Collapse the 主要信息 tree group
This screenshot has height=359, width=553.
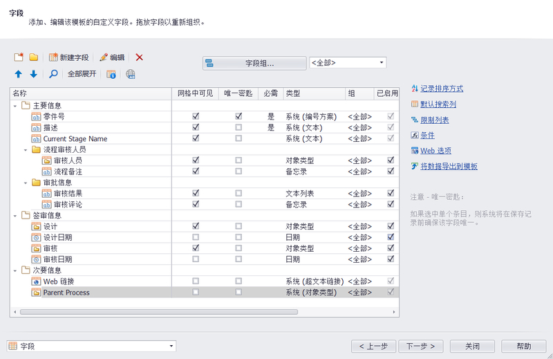click(15, 106)
